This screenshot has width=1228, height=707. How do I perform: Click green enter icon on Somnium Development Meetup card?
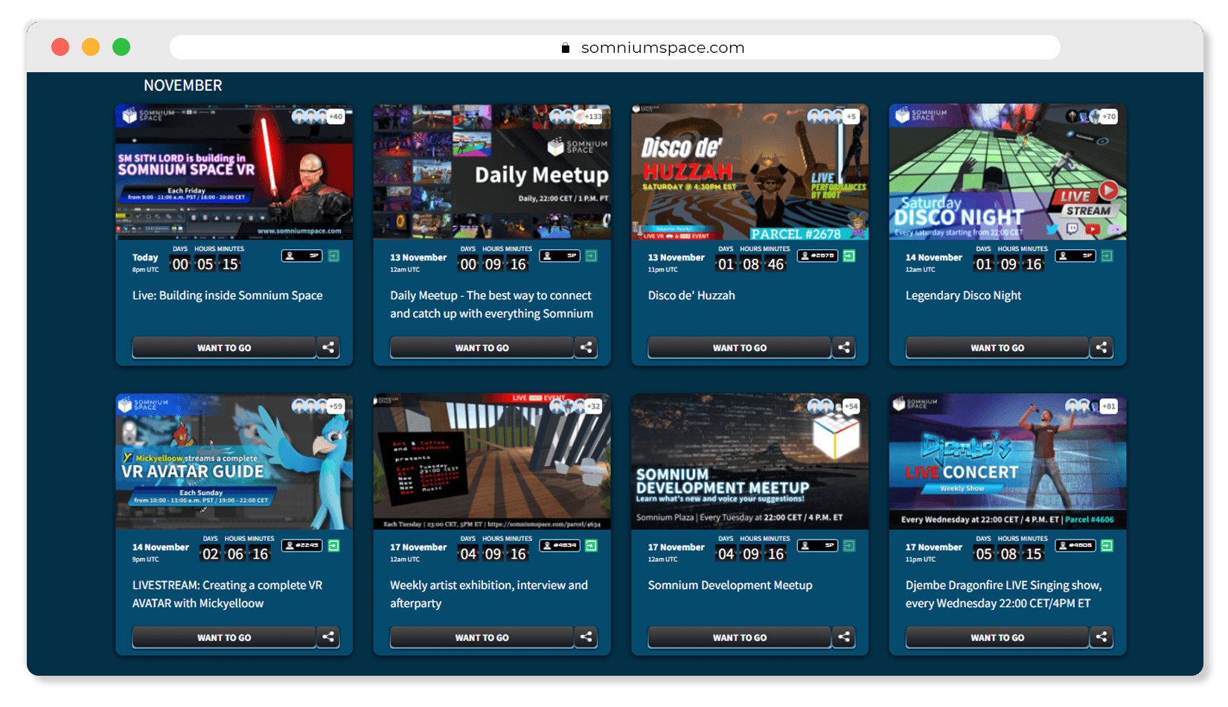click(x=849, y=546)
